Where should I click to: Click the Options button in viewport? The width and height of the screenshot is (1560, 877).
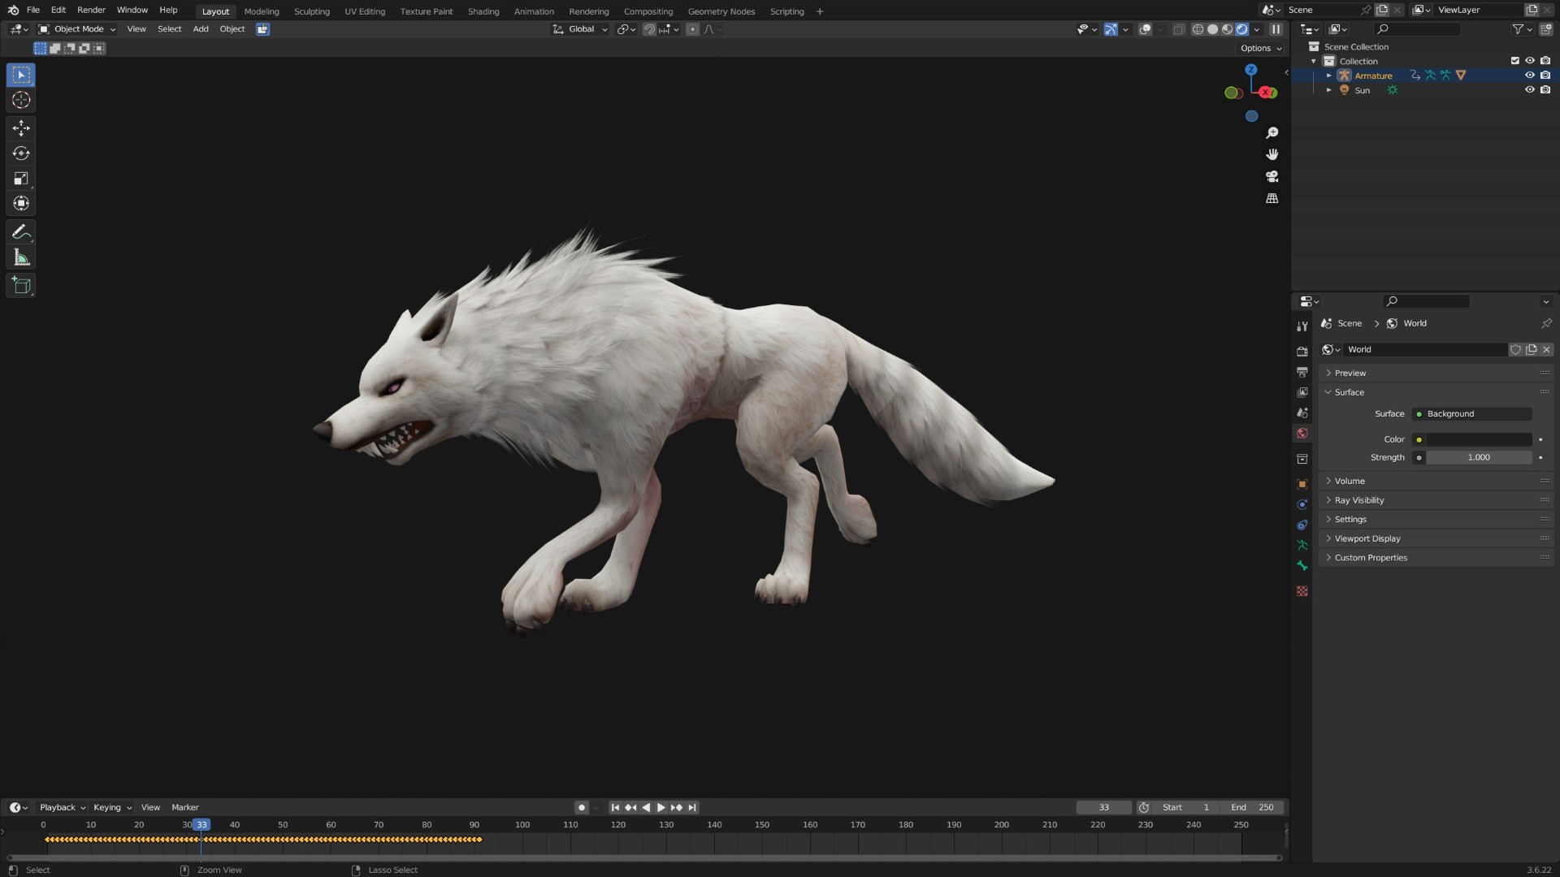pyautogui.click(x=1260, y=49)
